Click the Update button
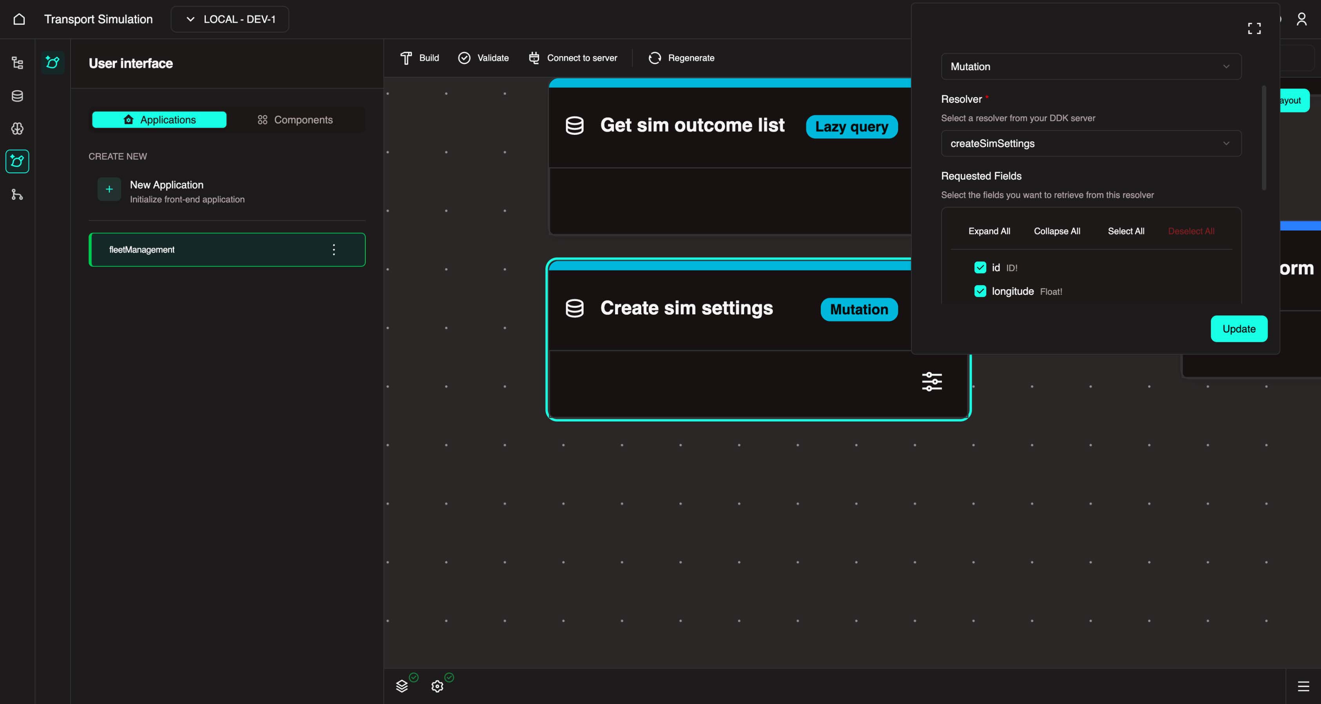This screenshot has height=704, width=1321. tap(1239, 328)
